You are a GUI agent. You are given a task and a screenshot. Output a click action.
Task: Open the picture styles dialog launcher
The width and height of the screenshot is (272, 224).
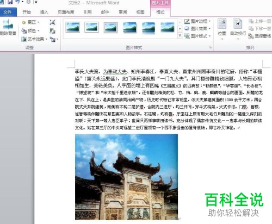(x=210, y=47)
